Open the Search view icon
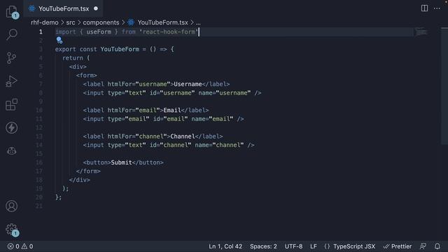The image size is (448, 252). point(12,34)
